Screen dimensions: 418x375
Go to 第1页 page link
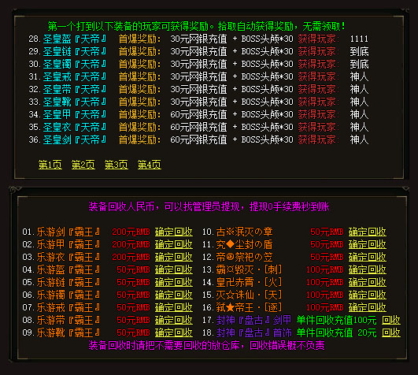coord(50,165)
